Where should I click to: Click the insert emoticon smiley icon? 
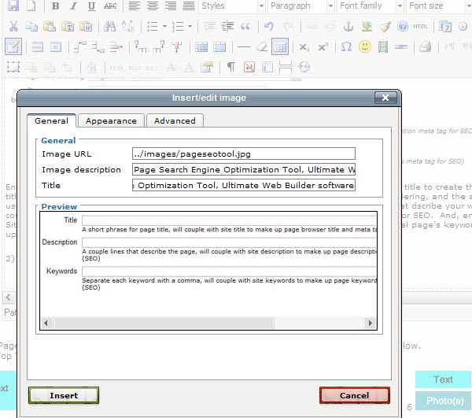365,47
